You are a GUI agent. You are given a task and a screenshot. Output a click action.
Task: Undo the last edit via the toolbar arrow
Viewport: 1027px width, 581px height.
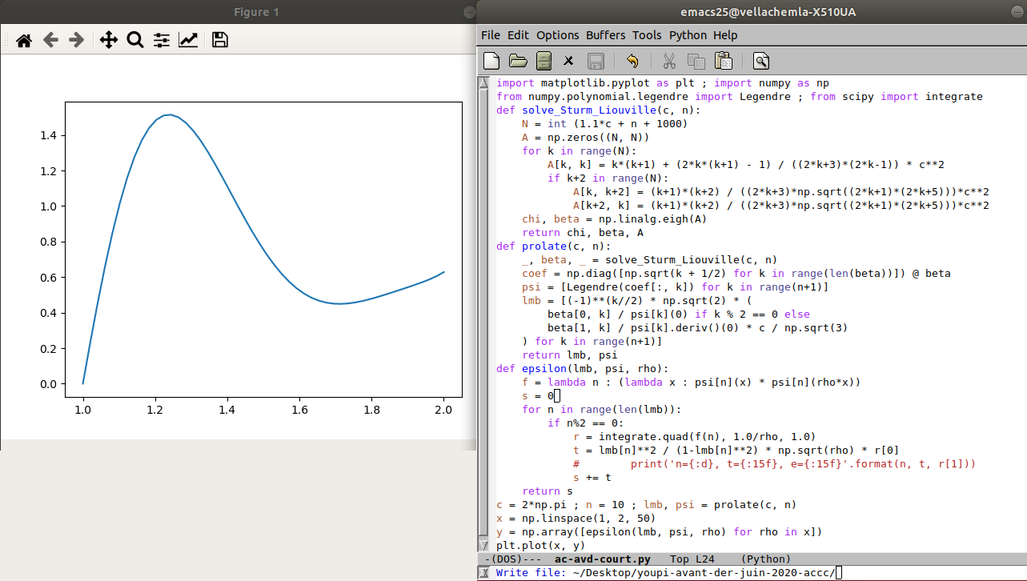tap(632, 61)
